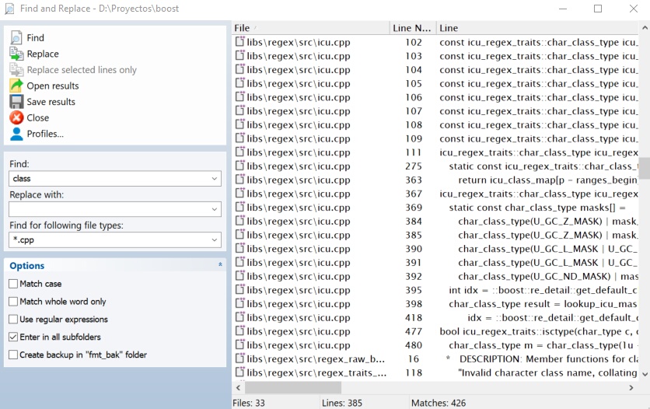Select the row 'bool icu_regex_traits::isctype'

(435, 331)
